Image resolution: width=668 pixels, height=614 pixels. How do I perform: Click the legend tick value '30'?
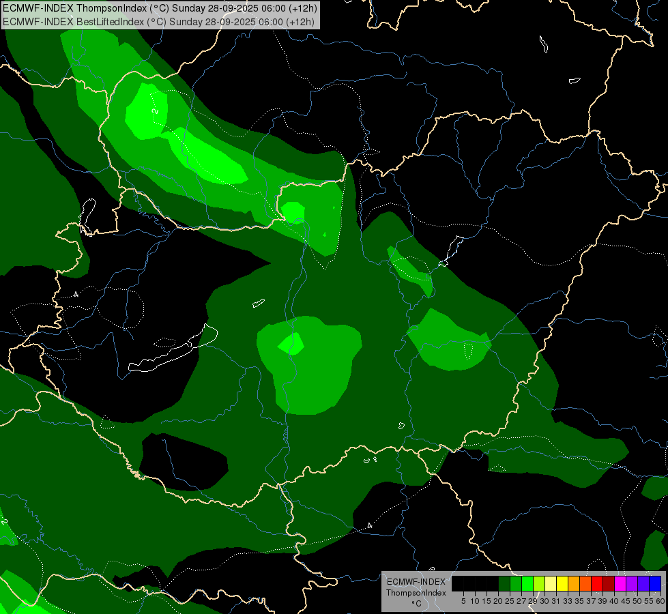coord(544,601)
